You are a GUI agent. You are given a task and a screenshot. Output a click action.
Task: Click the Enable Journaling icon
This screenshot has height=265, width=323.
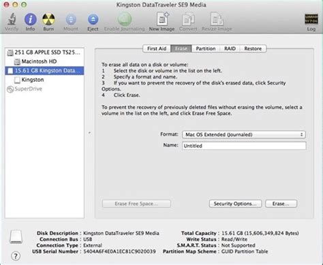coord(125,19)
